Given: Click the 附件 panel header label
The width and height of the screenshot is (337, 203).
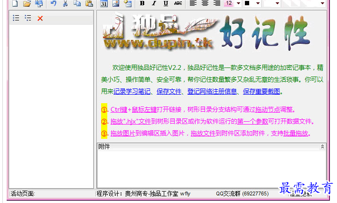Looking at the screenshot, I should 104,146.
